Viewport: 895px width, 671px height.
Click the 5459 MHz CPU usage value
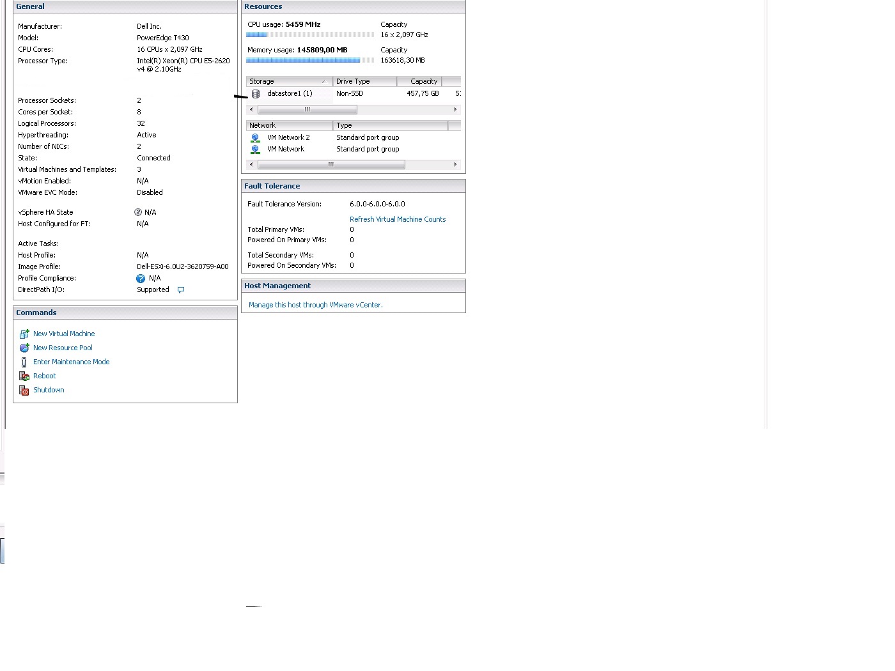pyautogui.click(x=303, y=24)
